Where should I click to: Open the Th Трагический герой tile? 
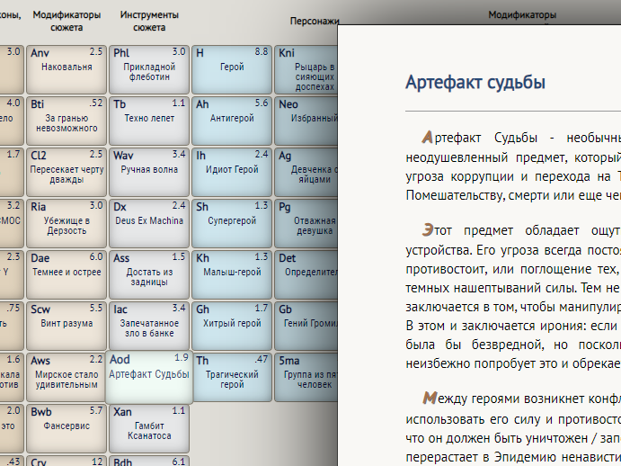pos(232,377)
